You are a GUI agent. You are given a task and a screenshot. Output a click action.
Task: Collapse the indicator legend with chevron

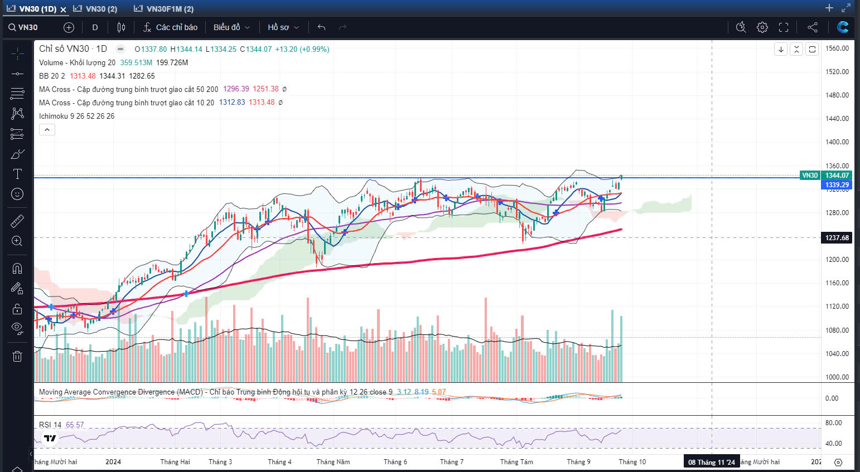click(x=47, y=130)
